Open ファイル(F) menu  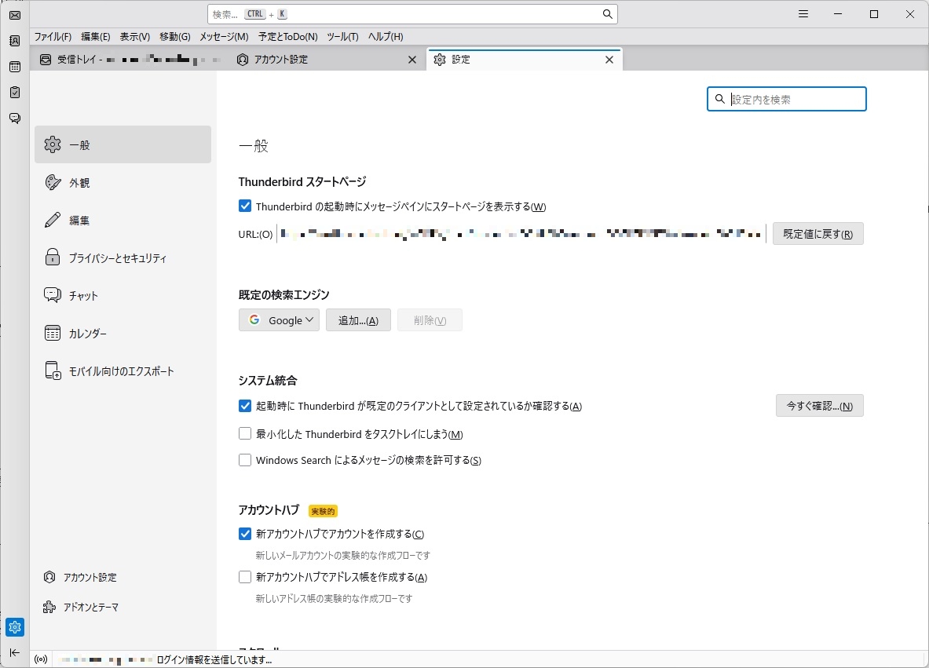53,37
